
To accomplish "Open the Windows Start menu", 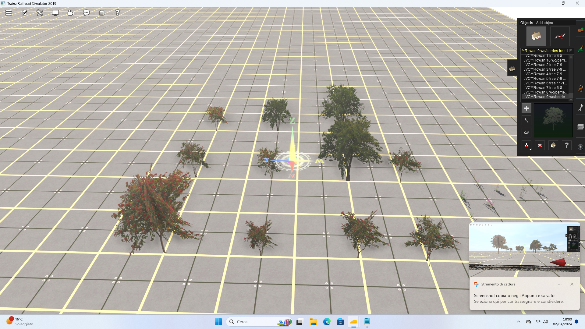I will [x=218, y=322].
